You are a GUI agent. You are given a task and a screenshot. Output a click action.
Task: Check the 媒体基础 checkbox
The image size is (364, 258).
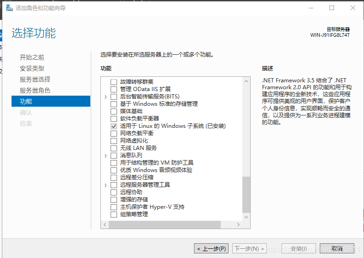[114, 111]
